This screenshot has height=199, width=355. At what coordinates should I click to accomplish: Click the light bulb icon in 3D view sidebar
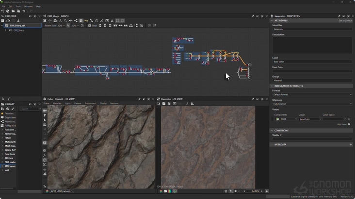[45, 115]
